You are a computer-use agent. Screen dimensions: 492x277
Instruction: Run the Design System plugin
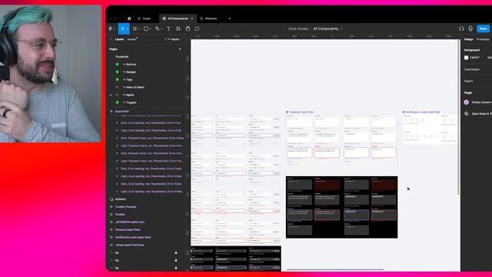click(482, 102)
